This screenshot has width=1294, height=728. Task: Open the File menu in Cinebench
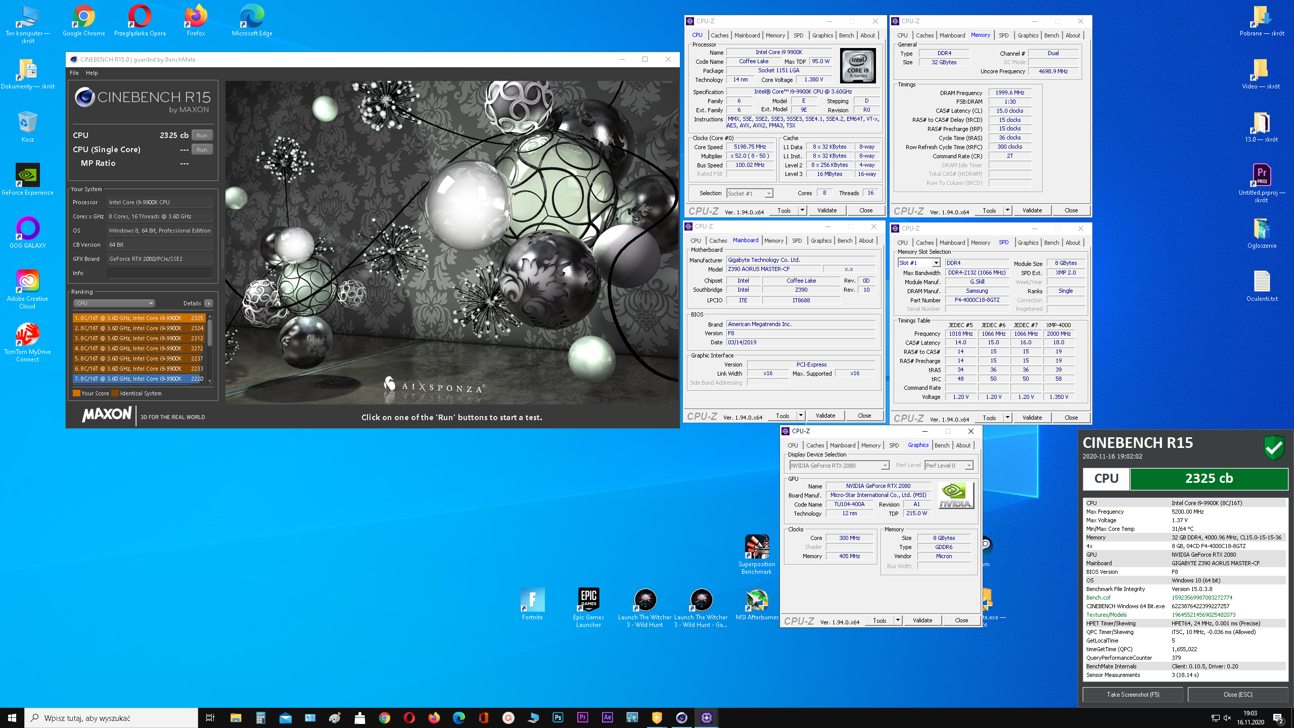(74, 73)
